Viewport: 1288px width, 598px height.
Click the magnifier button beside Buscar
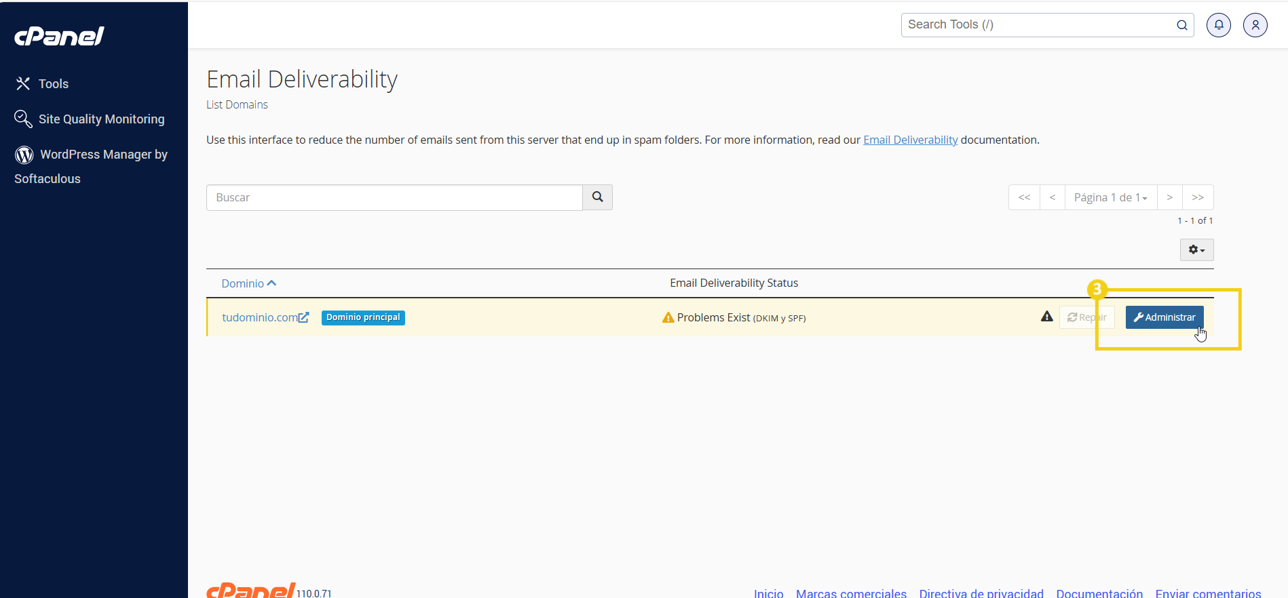(597, 197)
